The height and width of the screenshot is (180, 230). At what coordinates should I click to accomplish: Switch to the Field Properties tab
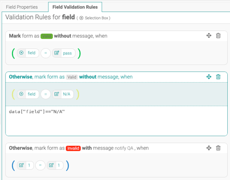click(22, 7)
